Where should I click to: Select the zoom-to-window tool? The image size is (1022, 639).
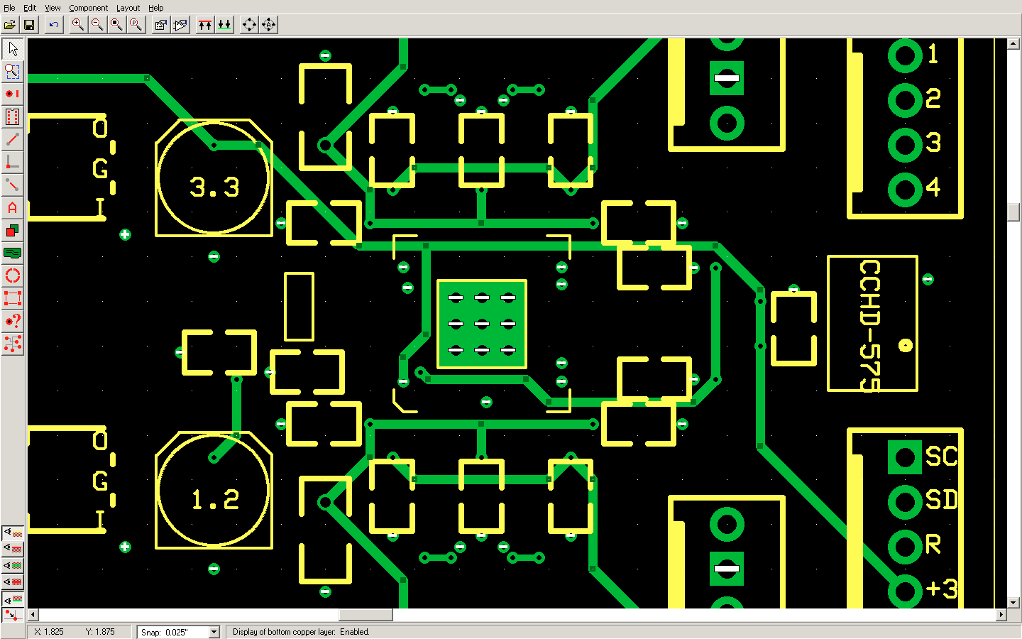(13, 72)
